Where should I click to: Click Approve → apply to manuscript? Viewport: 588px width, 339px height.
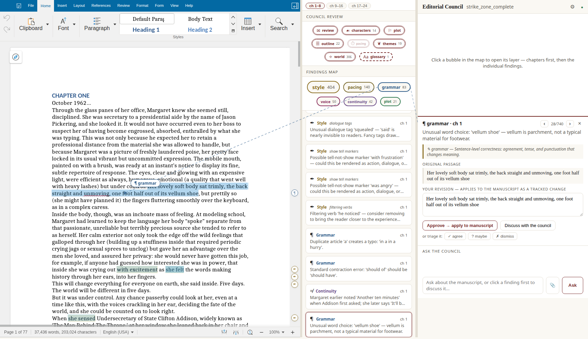coord(460,225)
